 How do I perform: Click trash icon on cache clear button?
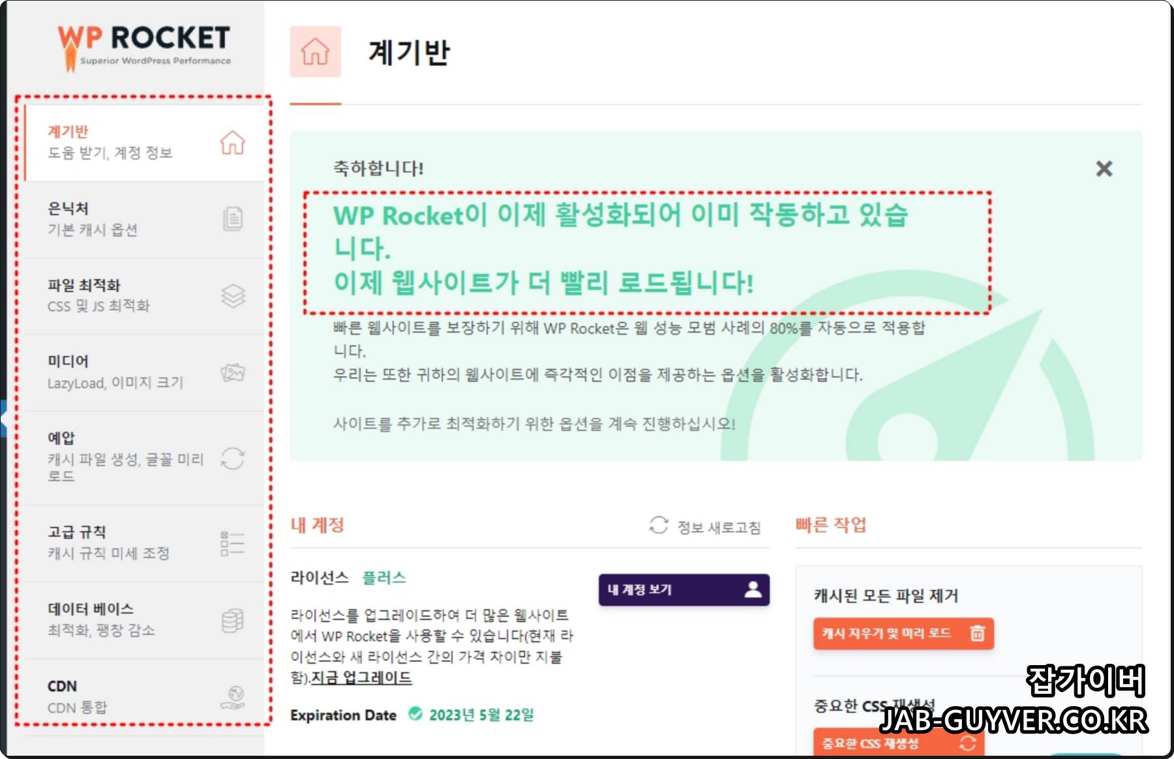pyautogui.click(x=977, y=633)
